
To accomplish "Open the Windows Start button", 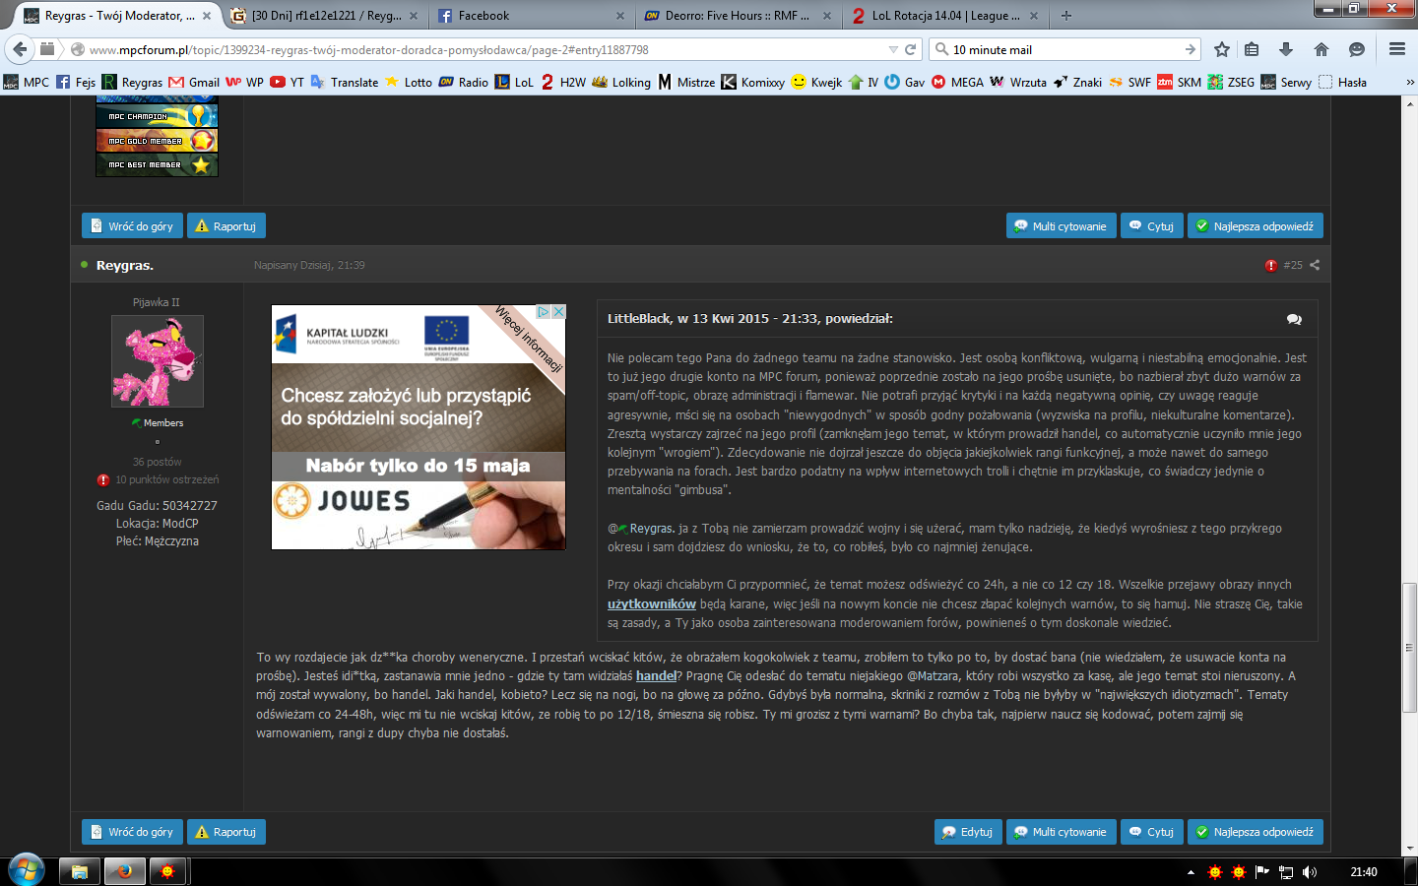I will tap(27, 871).
